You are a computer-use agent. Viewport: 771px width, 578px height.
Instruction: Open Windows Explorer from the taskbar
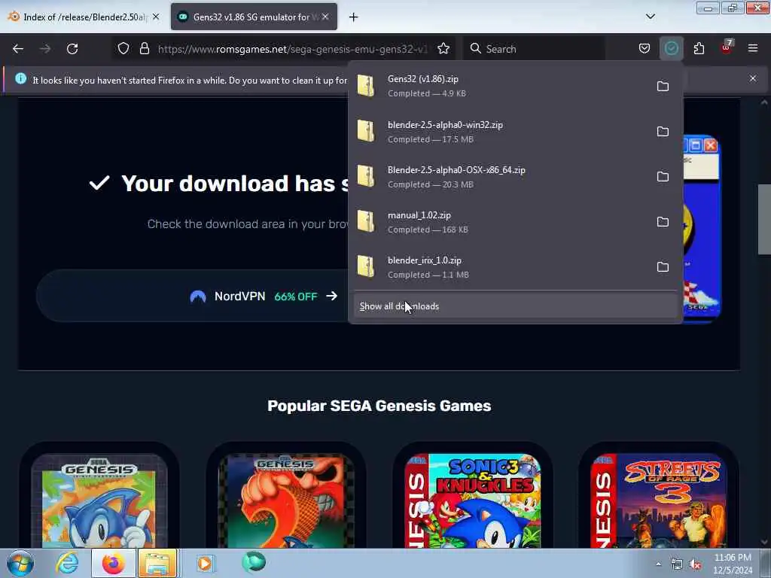(x=157, y=563)
